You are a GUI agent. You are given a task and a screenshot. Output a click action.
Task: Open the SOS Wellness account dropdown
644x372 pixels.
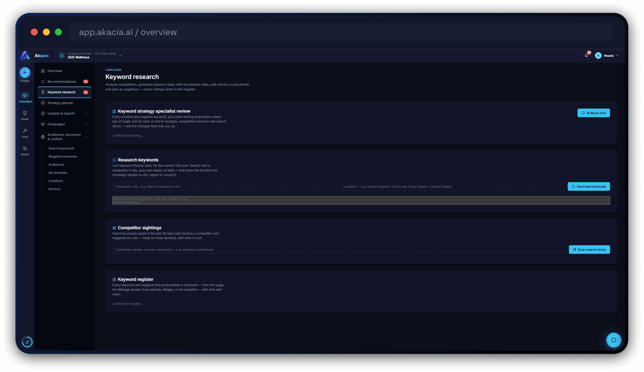pos(90,55)
